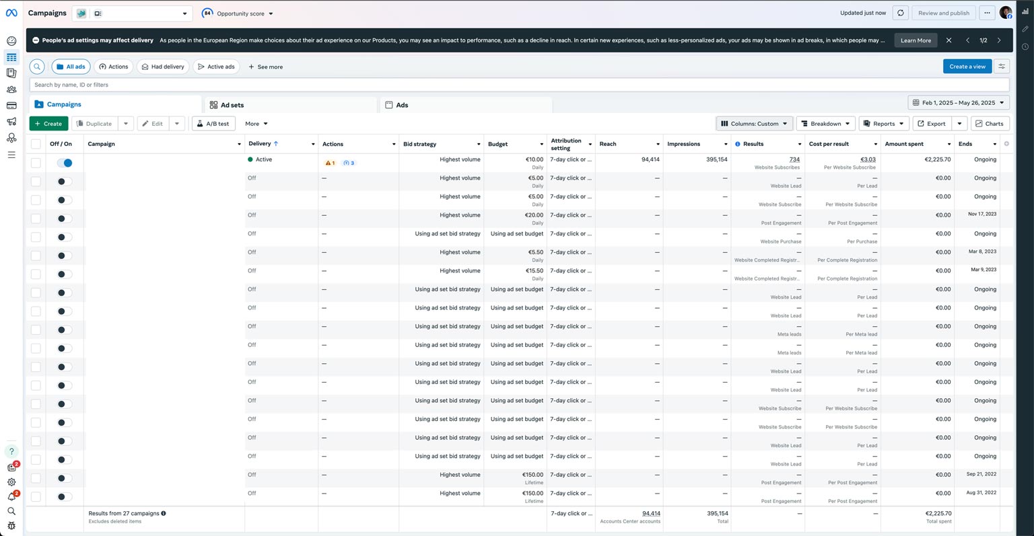This screenshot has width=1034, height=536.
Task: Open the Columns: Custom dropdown
Action: point(754,124)
